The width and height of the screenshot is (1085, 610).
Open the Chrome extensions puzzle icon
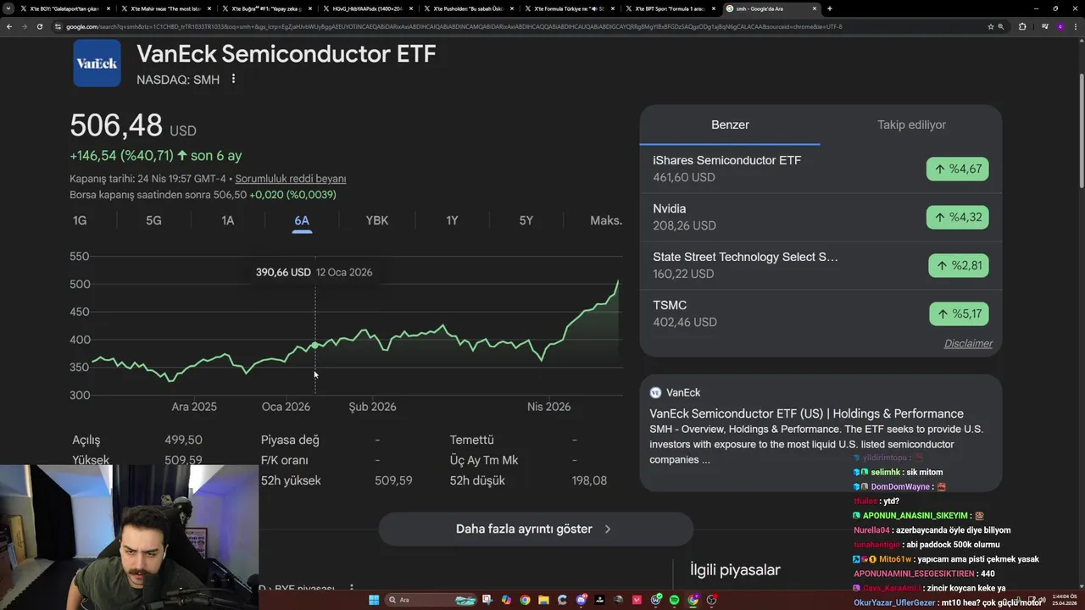point(1022,26)
